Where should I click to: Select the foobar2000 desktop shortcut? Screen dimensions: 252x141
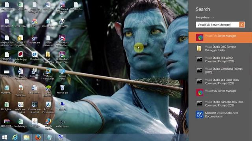pyautogui.click(x=62, y=23)
